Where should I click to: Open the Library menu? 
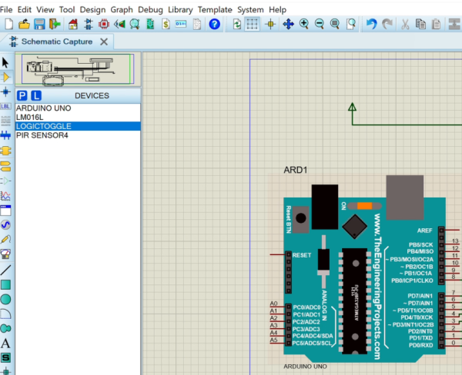tap(180, 10)
